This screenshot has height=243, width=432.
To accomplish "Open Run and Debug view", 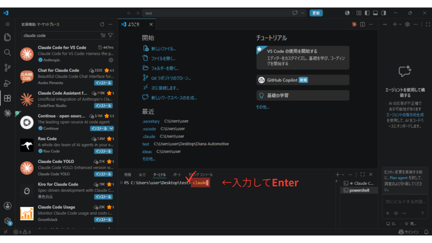I will 8,83.
